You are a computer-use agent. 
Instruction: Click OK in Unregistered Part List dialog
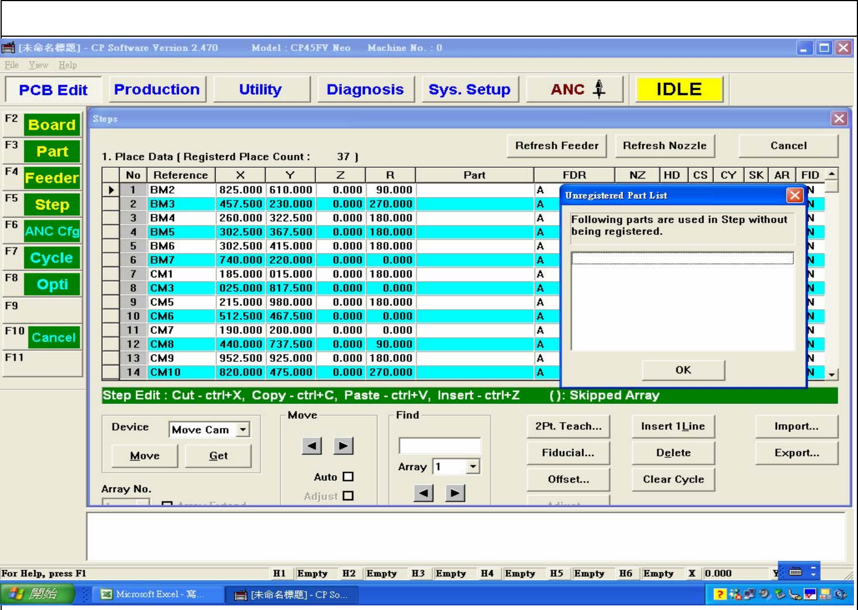pyautogui.click(x=683, y=370)
